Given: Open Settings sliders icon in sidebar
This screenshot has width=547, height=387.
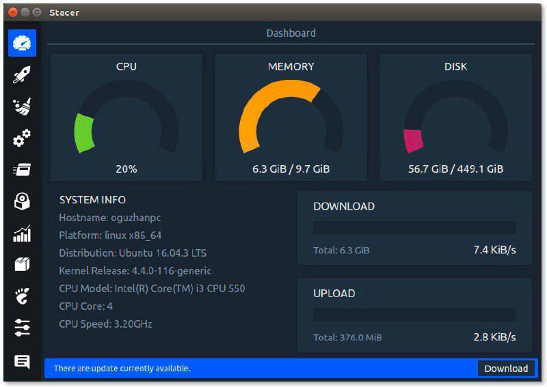Looking at the screenshot, I should (x=22, y=328).
